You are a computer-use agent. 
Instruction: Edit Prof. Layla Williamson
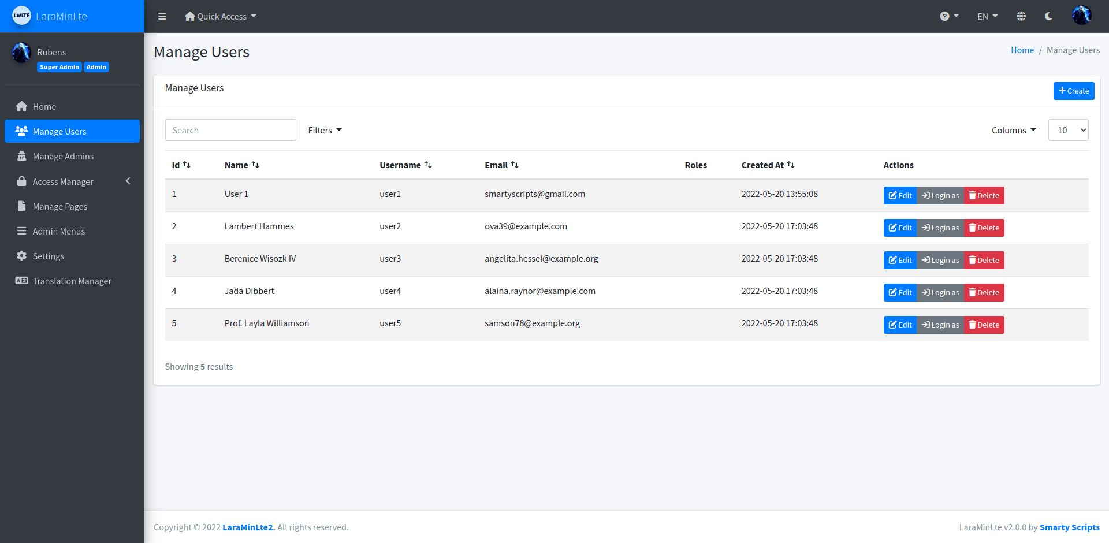900,325
